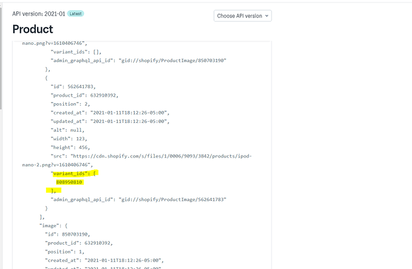Click the highlighted value 808950810
Screen dimensions: 412x269
click(x=69, y=182)
